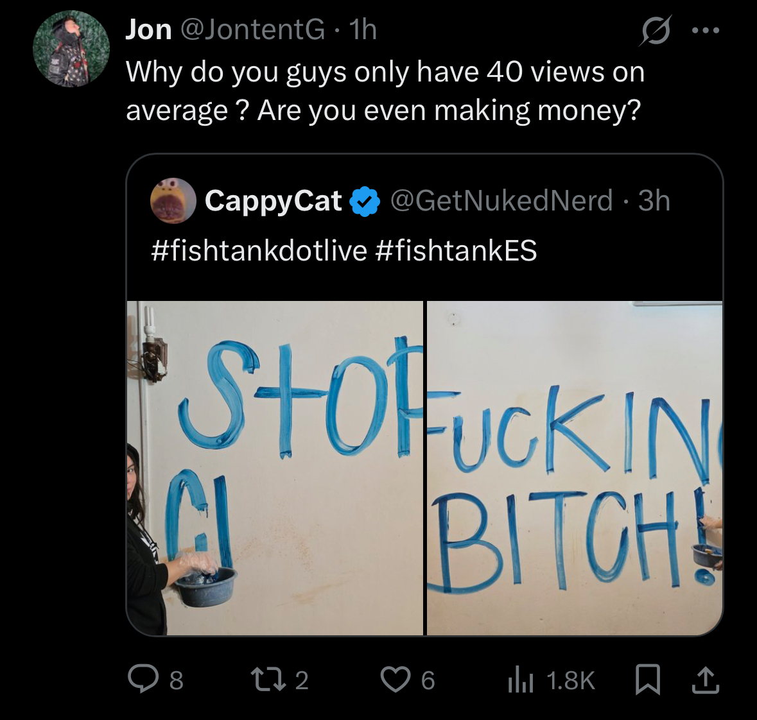View the post analytics bar-chart icon
This screenshot has height=720, width=757.
click(x=521, y=680)
